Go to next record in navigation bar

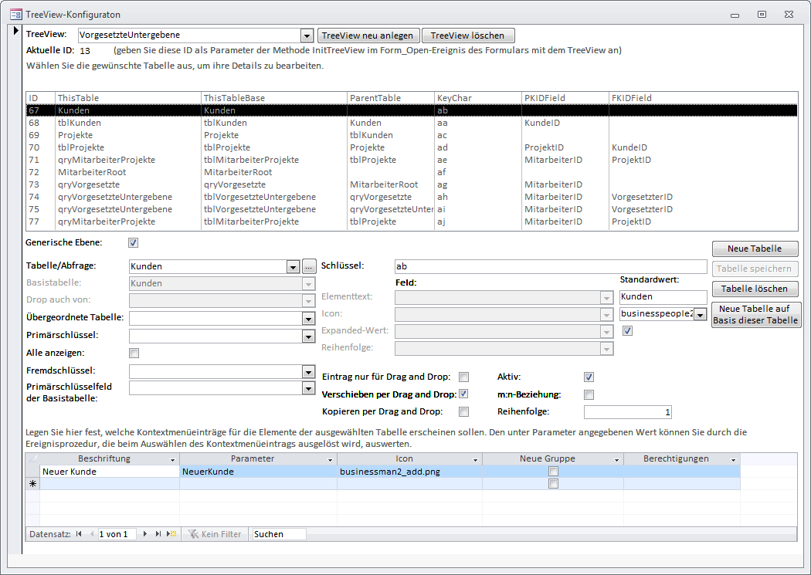[x=146, y=534]
